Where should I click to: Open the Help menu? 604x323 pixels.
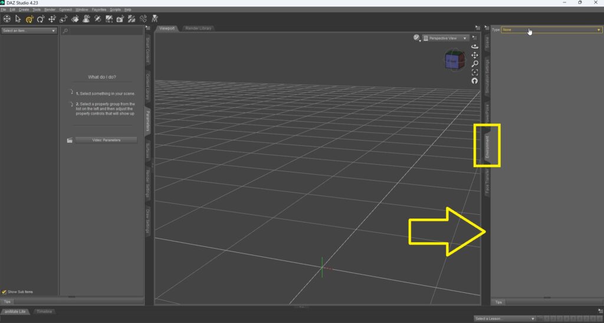coord(128,9)
